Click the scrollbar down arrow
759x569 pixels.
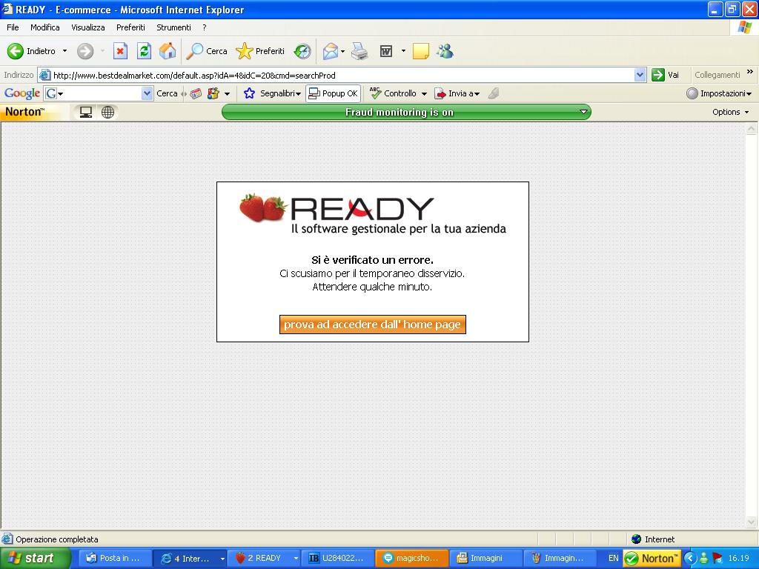(x=752, y=522)
